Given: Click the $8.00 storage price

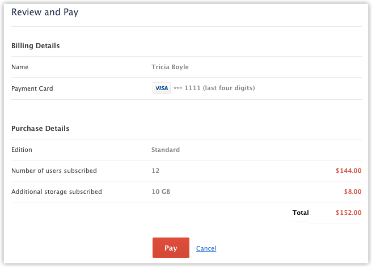Looking at the screenshot, I should click(x=353, y=192).
